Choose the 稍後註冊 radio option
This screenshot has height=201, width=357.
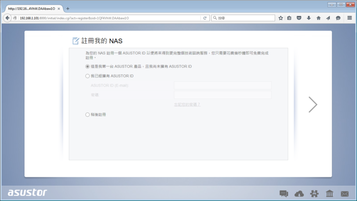point(88,115)
